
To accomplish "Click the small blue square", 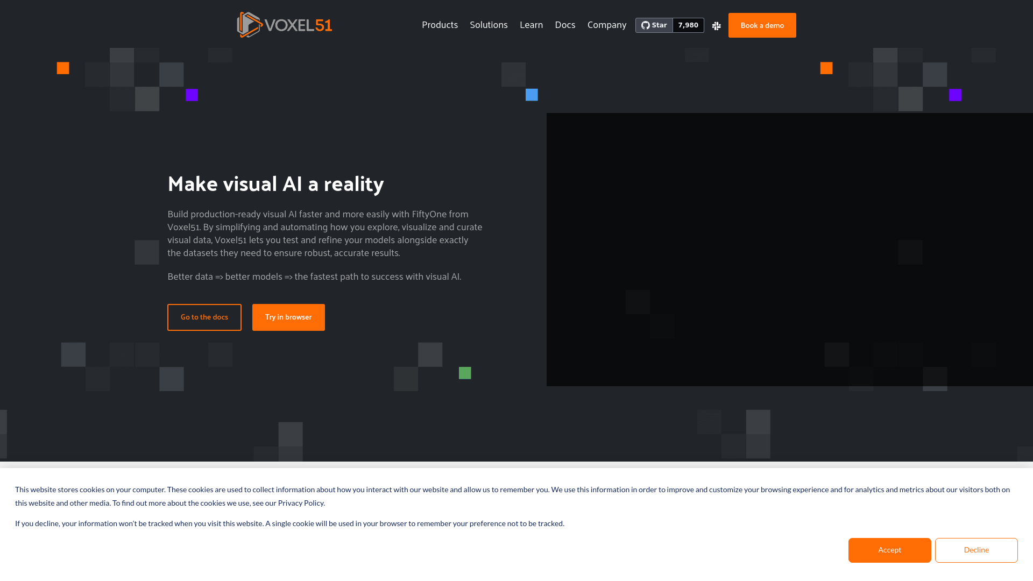I will tap(532, 95).
